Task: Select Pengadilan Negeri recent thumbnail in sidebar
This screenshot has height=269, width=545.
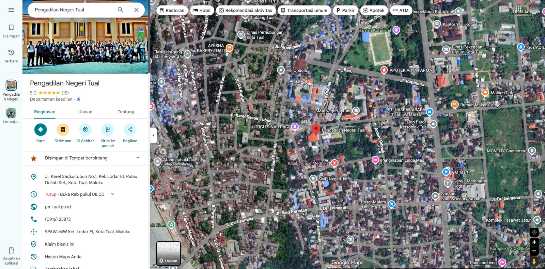Action: click(11, 90)
